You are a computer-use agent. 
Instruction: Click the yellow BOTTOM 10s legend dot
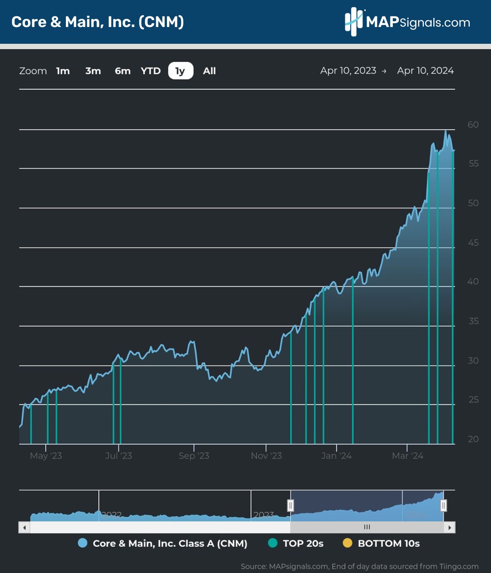pyautogui.click(x=347, y=543)
